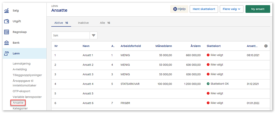Screen dimensions: 275x113
Task: Click into the Søk search field
Action: (71, 35)
